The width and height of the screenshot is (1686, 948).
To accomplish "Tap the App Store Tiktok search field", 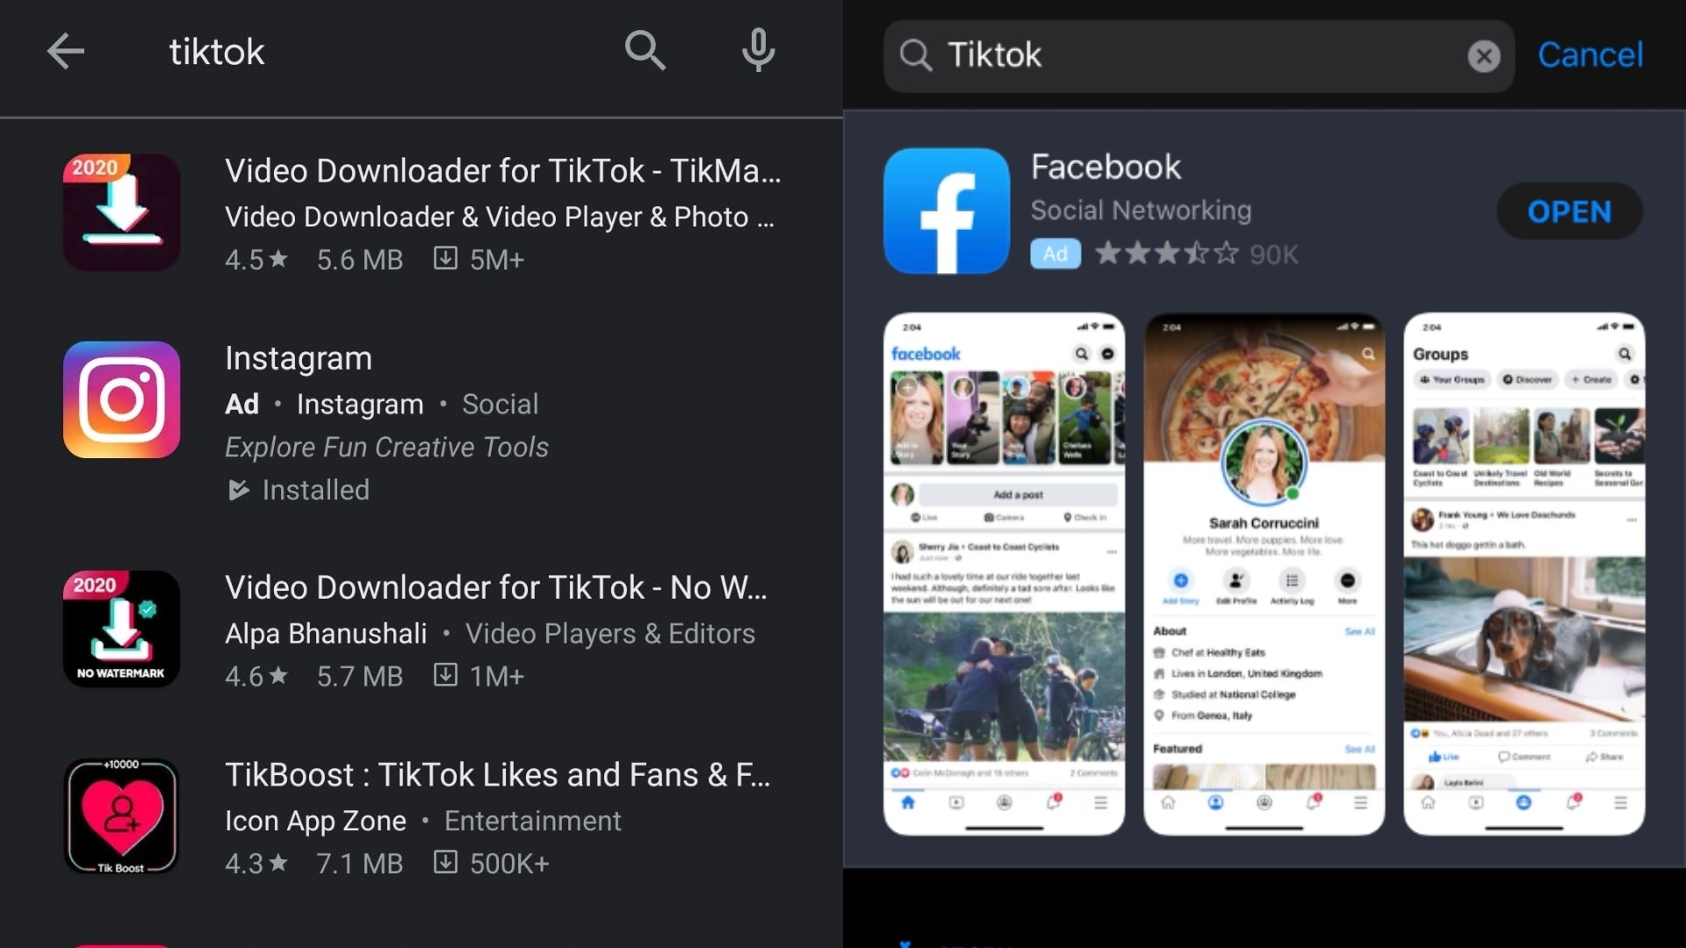I will click(1199, 56).
